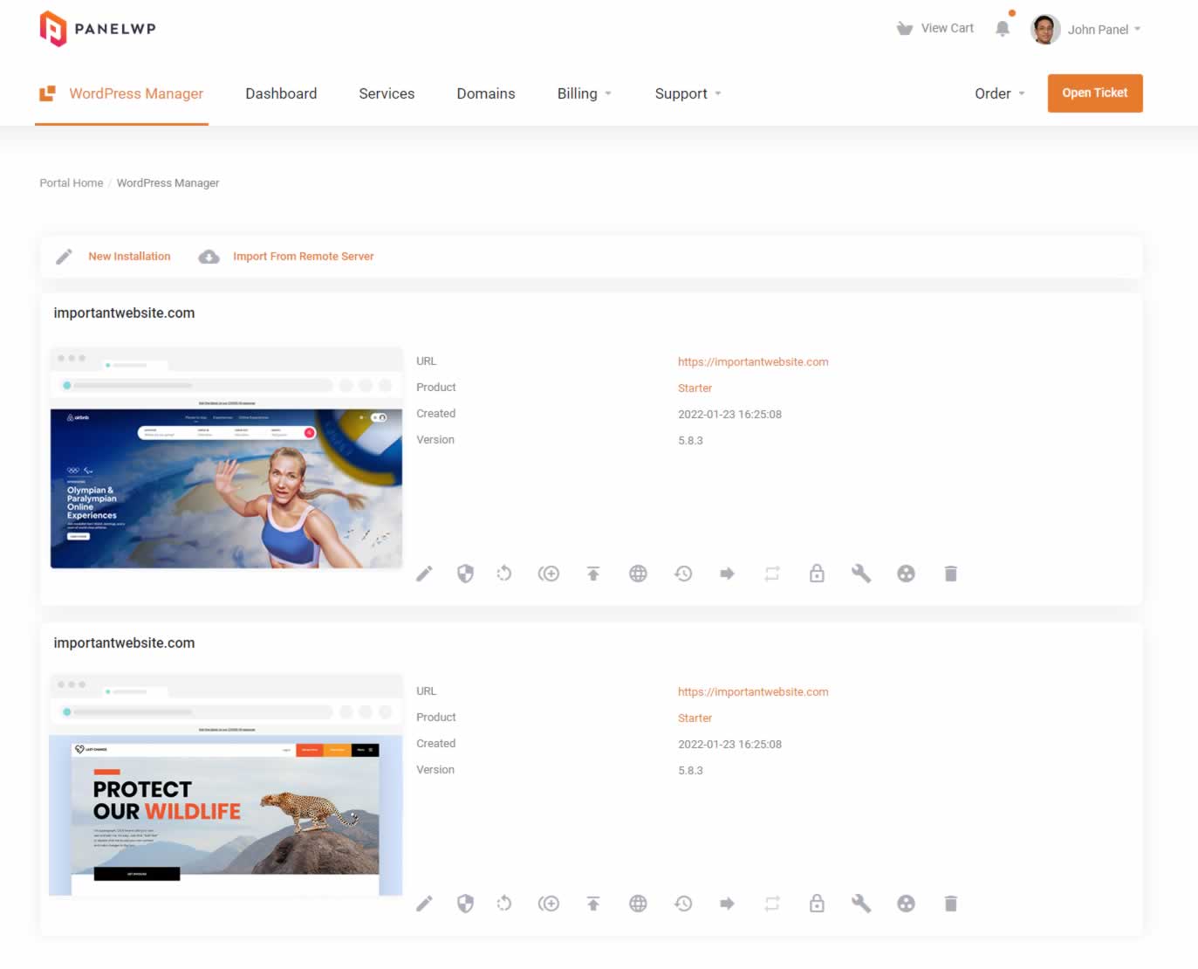Open the Support dropdown menu
The height and width of the screenshot is (969, 1198).
[687, 93]
